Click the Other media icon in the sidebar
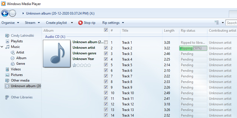 (7, 80)
